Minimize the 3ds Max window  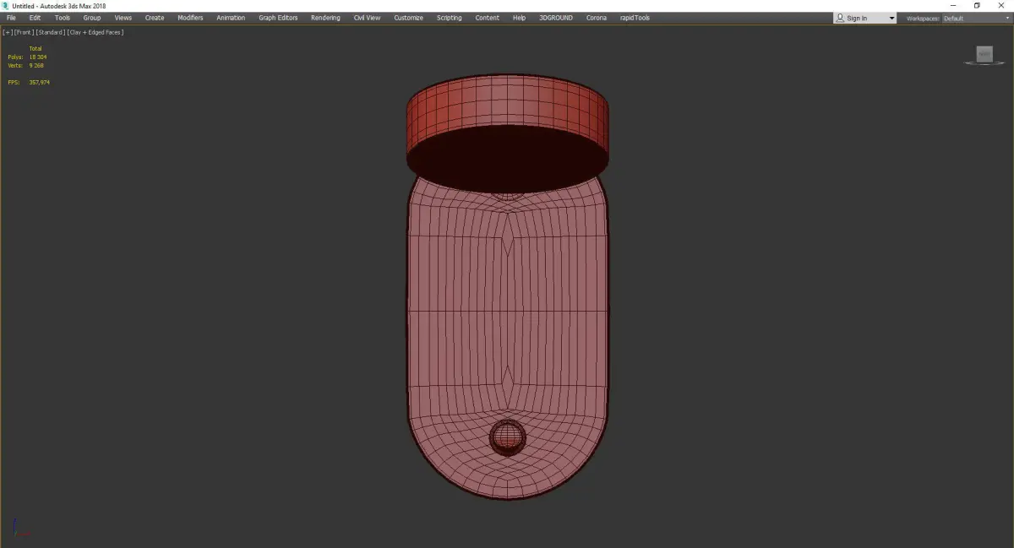(954, 6)
